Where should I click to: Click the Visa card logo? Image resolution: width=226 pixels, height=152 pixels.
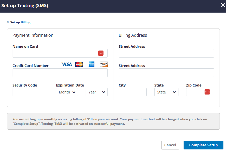coord(67,64)
